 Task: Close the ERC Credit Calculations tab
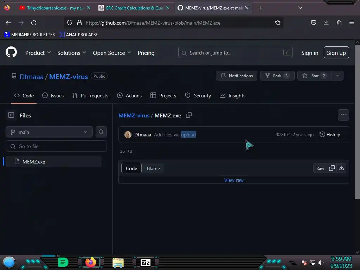pos(168,8)
